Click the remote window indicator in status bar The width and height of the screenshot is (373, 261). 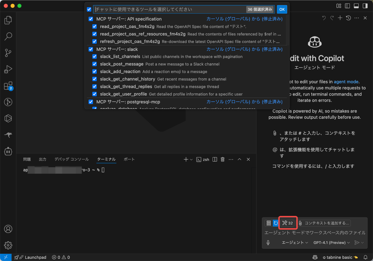[x=6, y=257]
